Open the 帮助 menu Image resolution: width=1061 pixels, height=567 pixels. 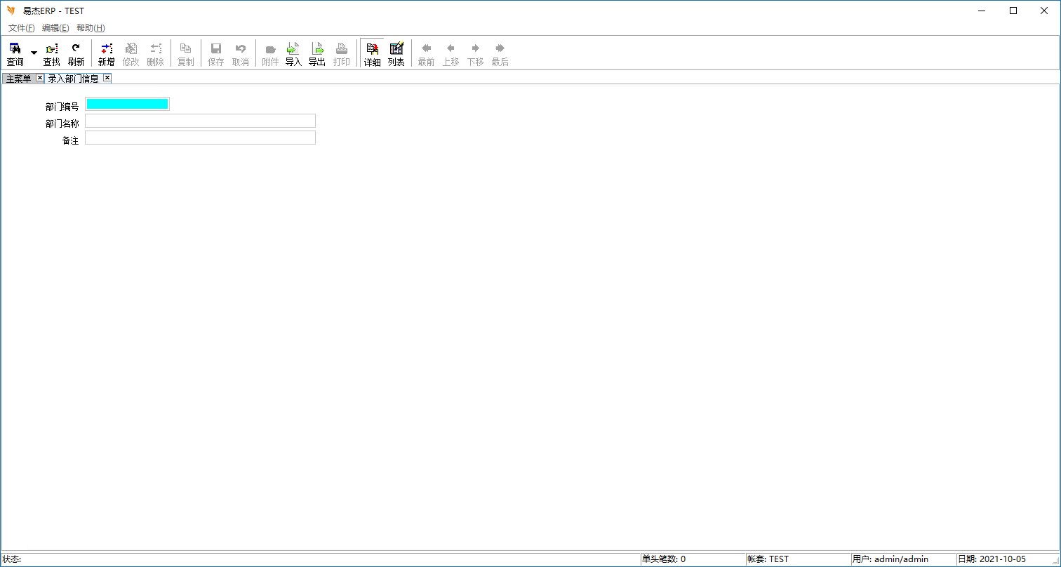pos(91,28)
